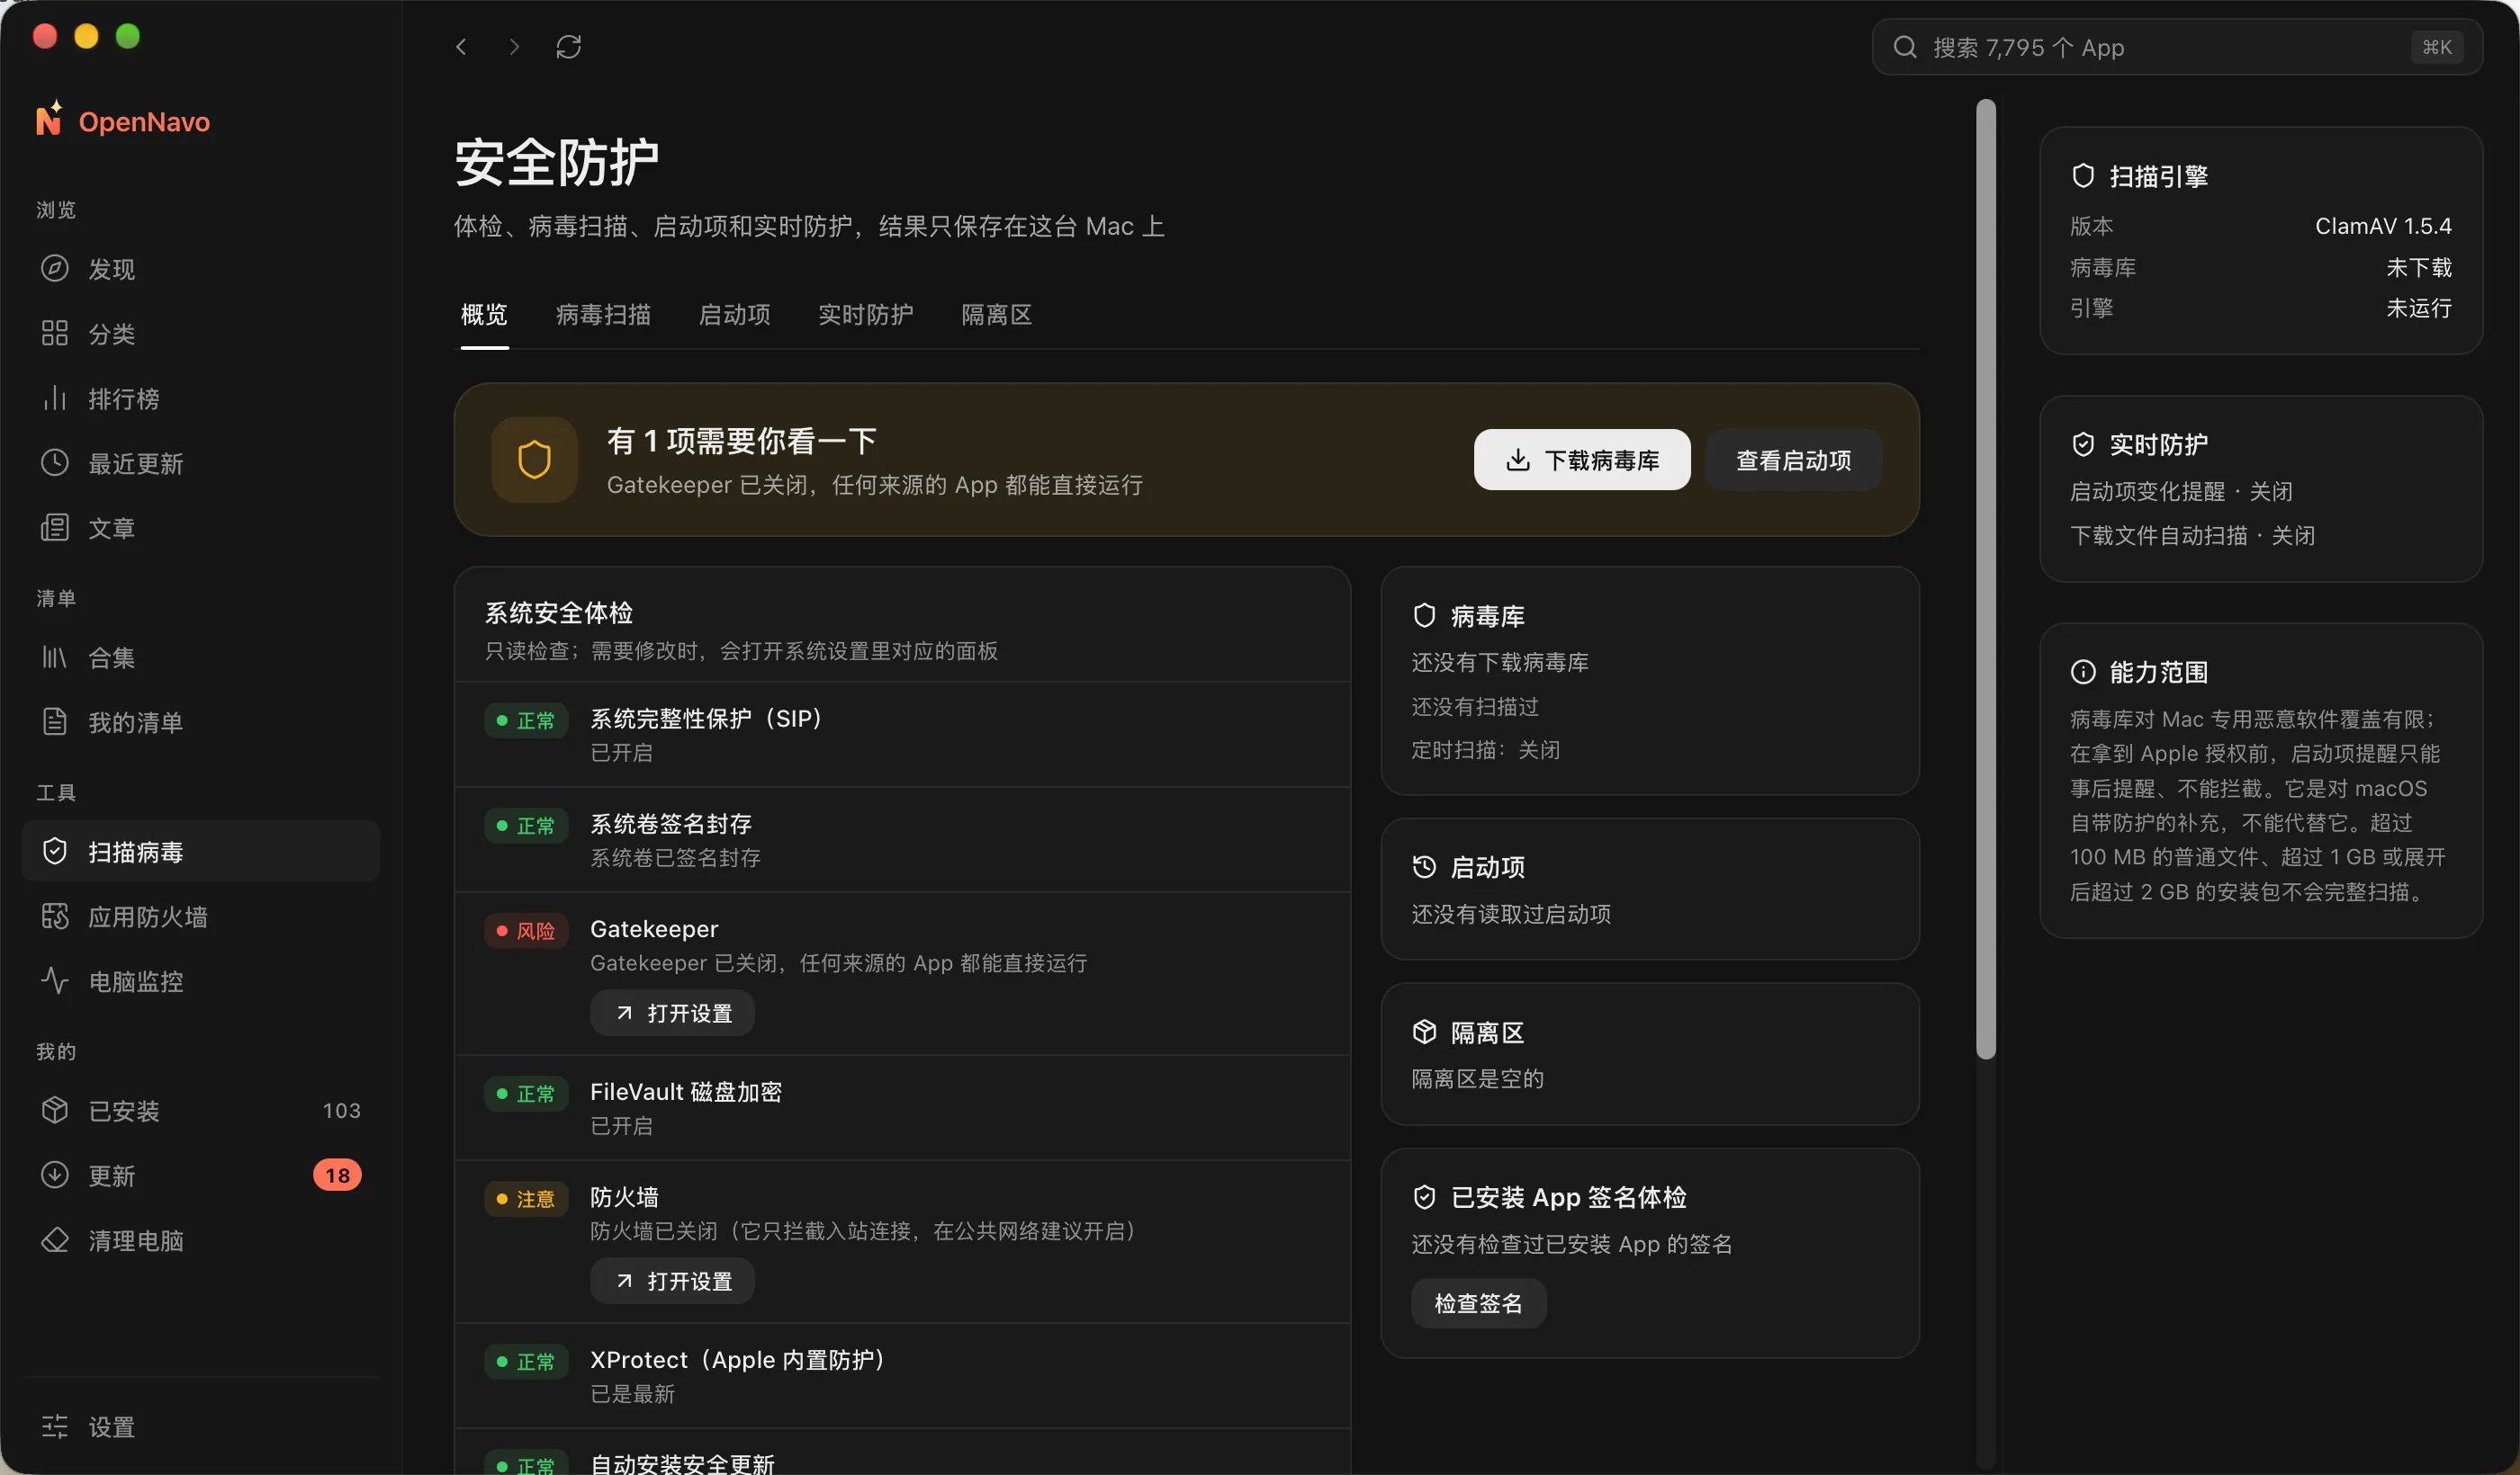Click the 注意 badge for 防火墙
The width and height of the screenshot is (2520, 1475).
526,1199
